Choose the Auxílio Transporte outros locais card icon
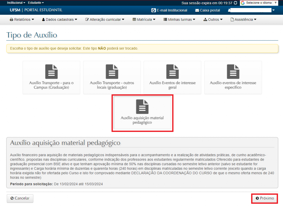The width and height of the screenshot is (283, 208). (112, 72)
